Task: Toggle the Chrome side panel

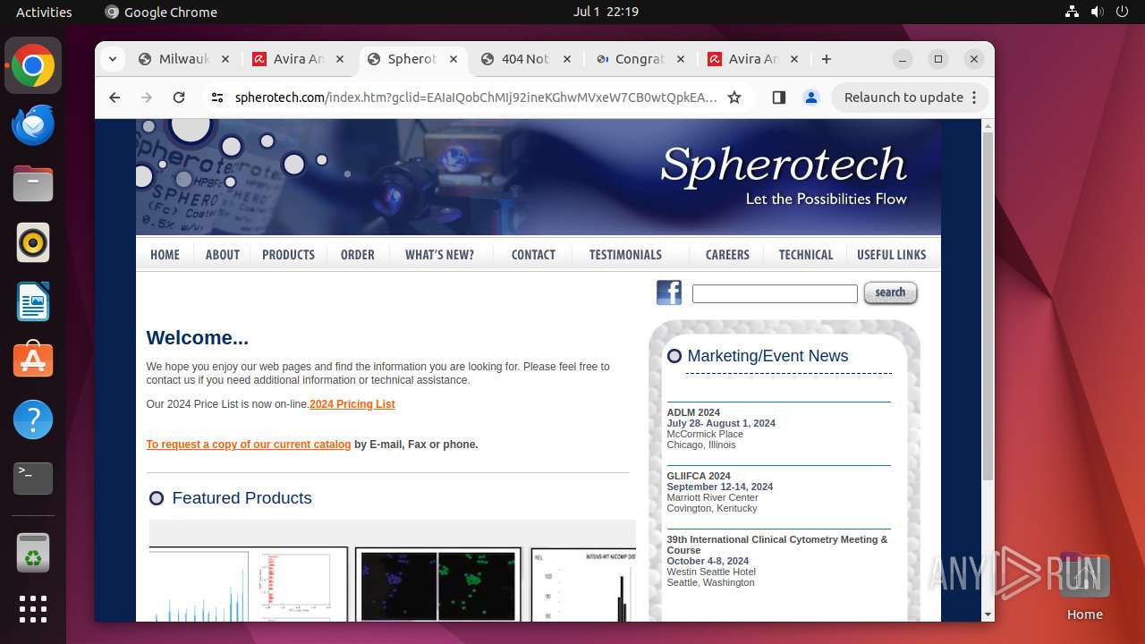Action: click(x=778, y=97)
